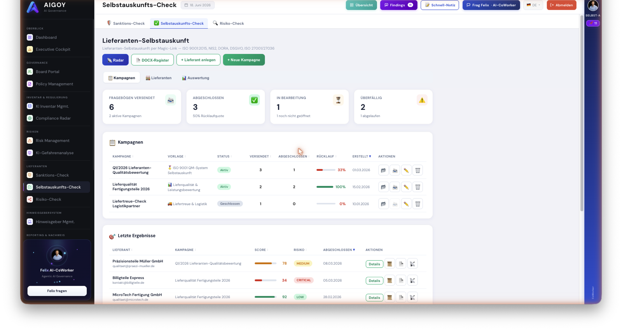Edit Liefertreue-Check Logistikpartner with pencil icon

coord(406,204)
